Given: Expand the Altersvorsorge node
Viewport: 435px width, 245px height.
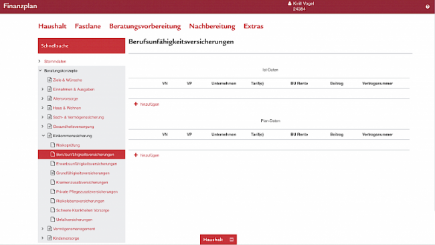Looking at the screenshot, I should coord(42,98).
